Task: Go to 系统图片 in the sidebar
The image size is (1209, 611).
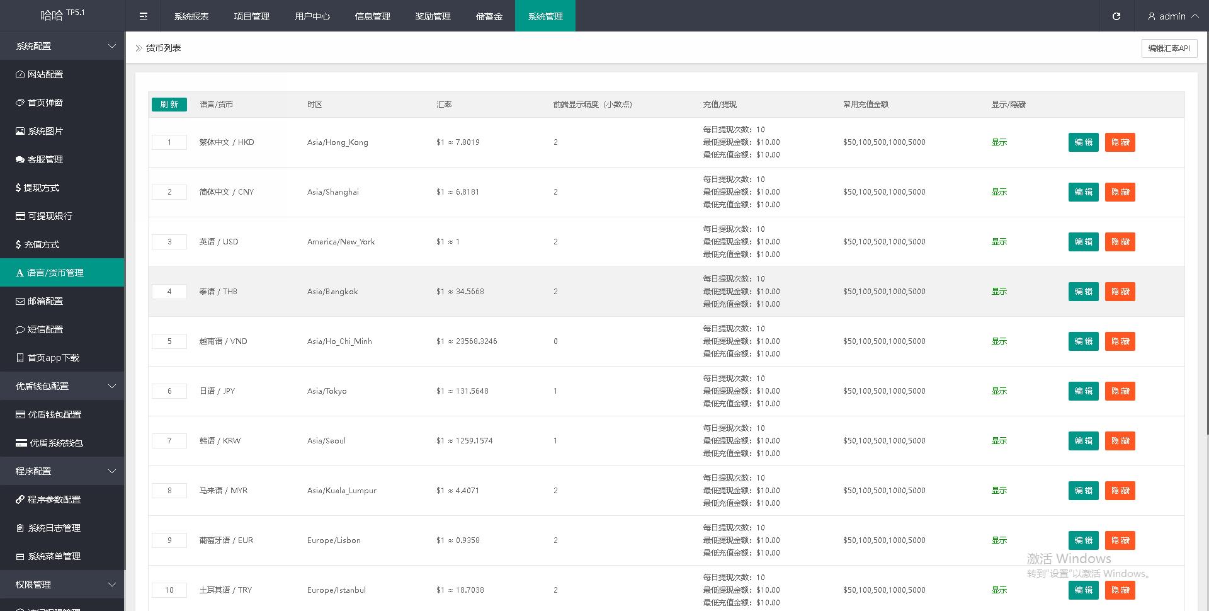Action: [45, 131]
